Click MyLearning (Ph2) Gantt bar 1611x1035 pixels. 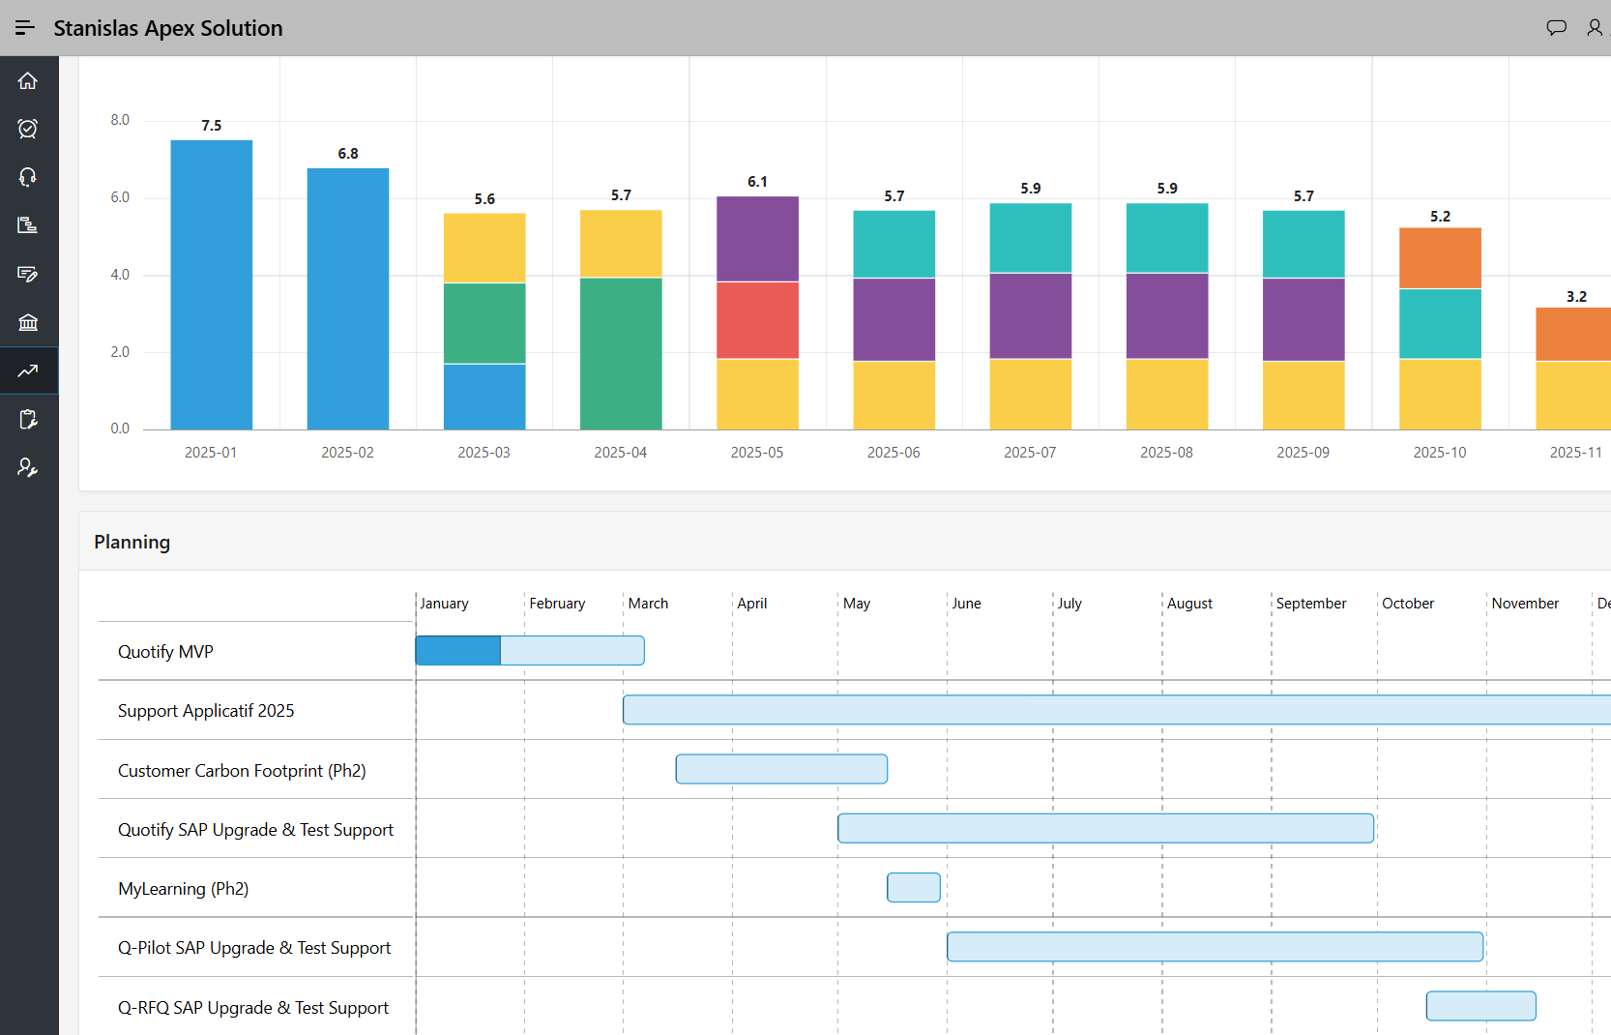914,887
